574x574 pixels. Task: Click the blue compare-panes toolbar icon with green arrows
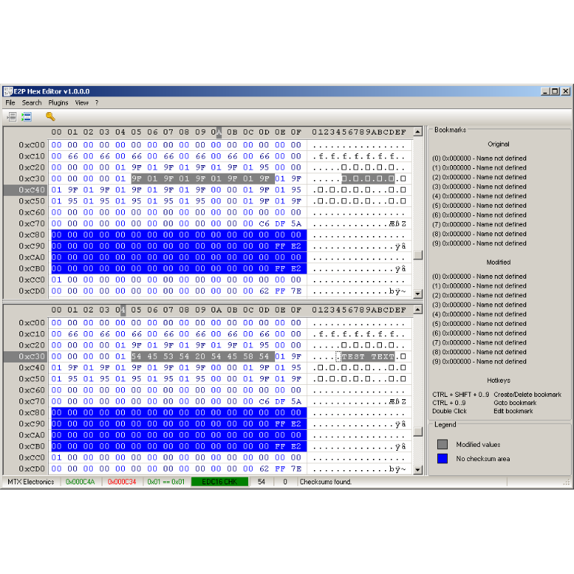click(x=26, y=117)
